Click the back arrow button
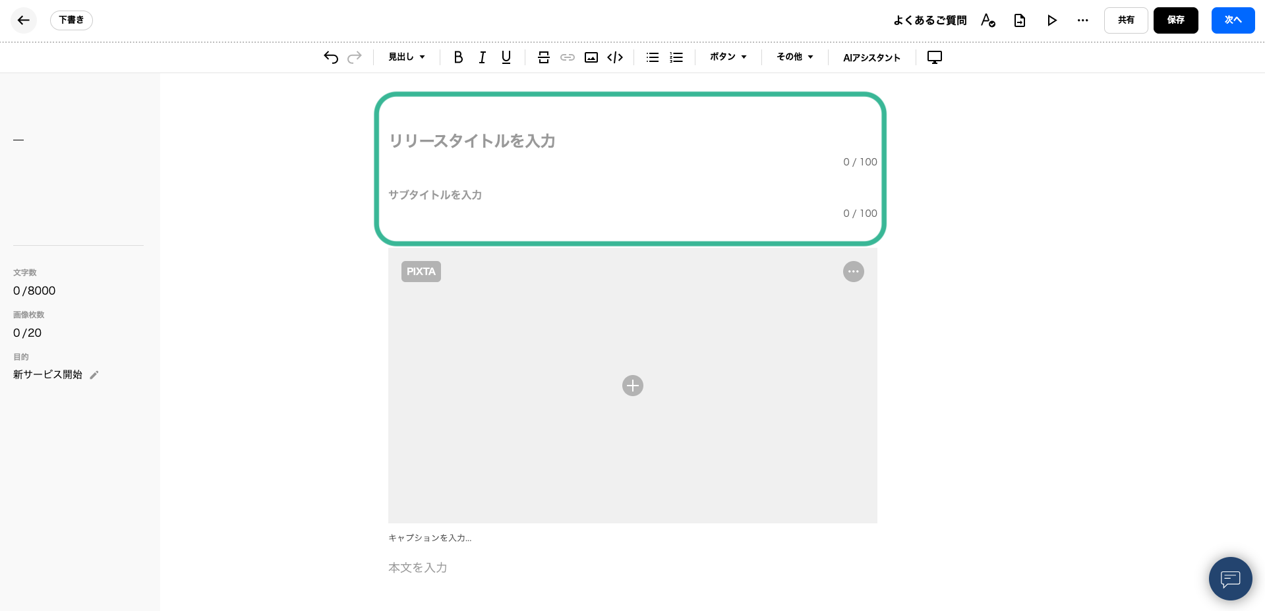Screen dimensions: 1265x611 tap(24, 20)
